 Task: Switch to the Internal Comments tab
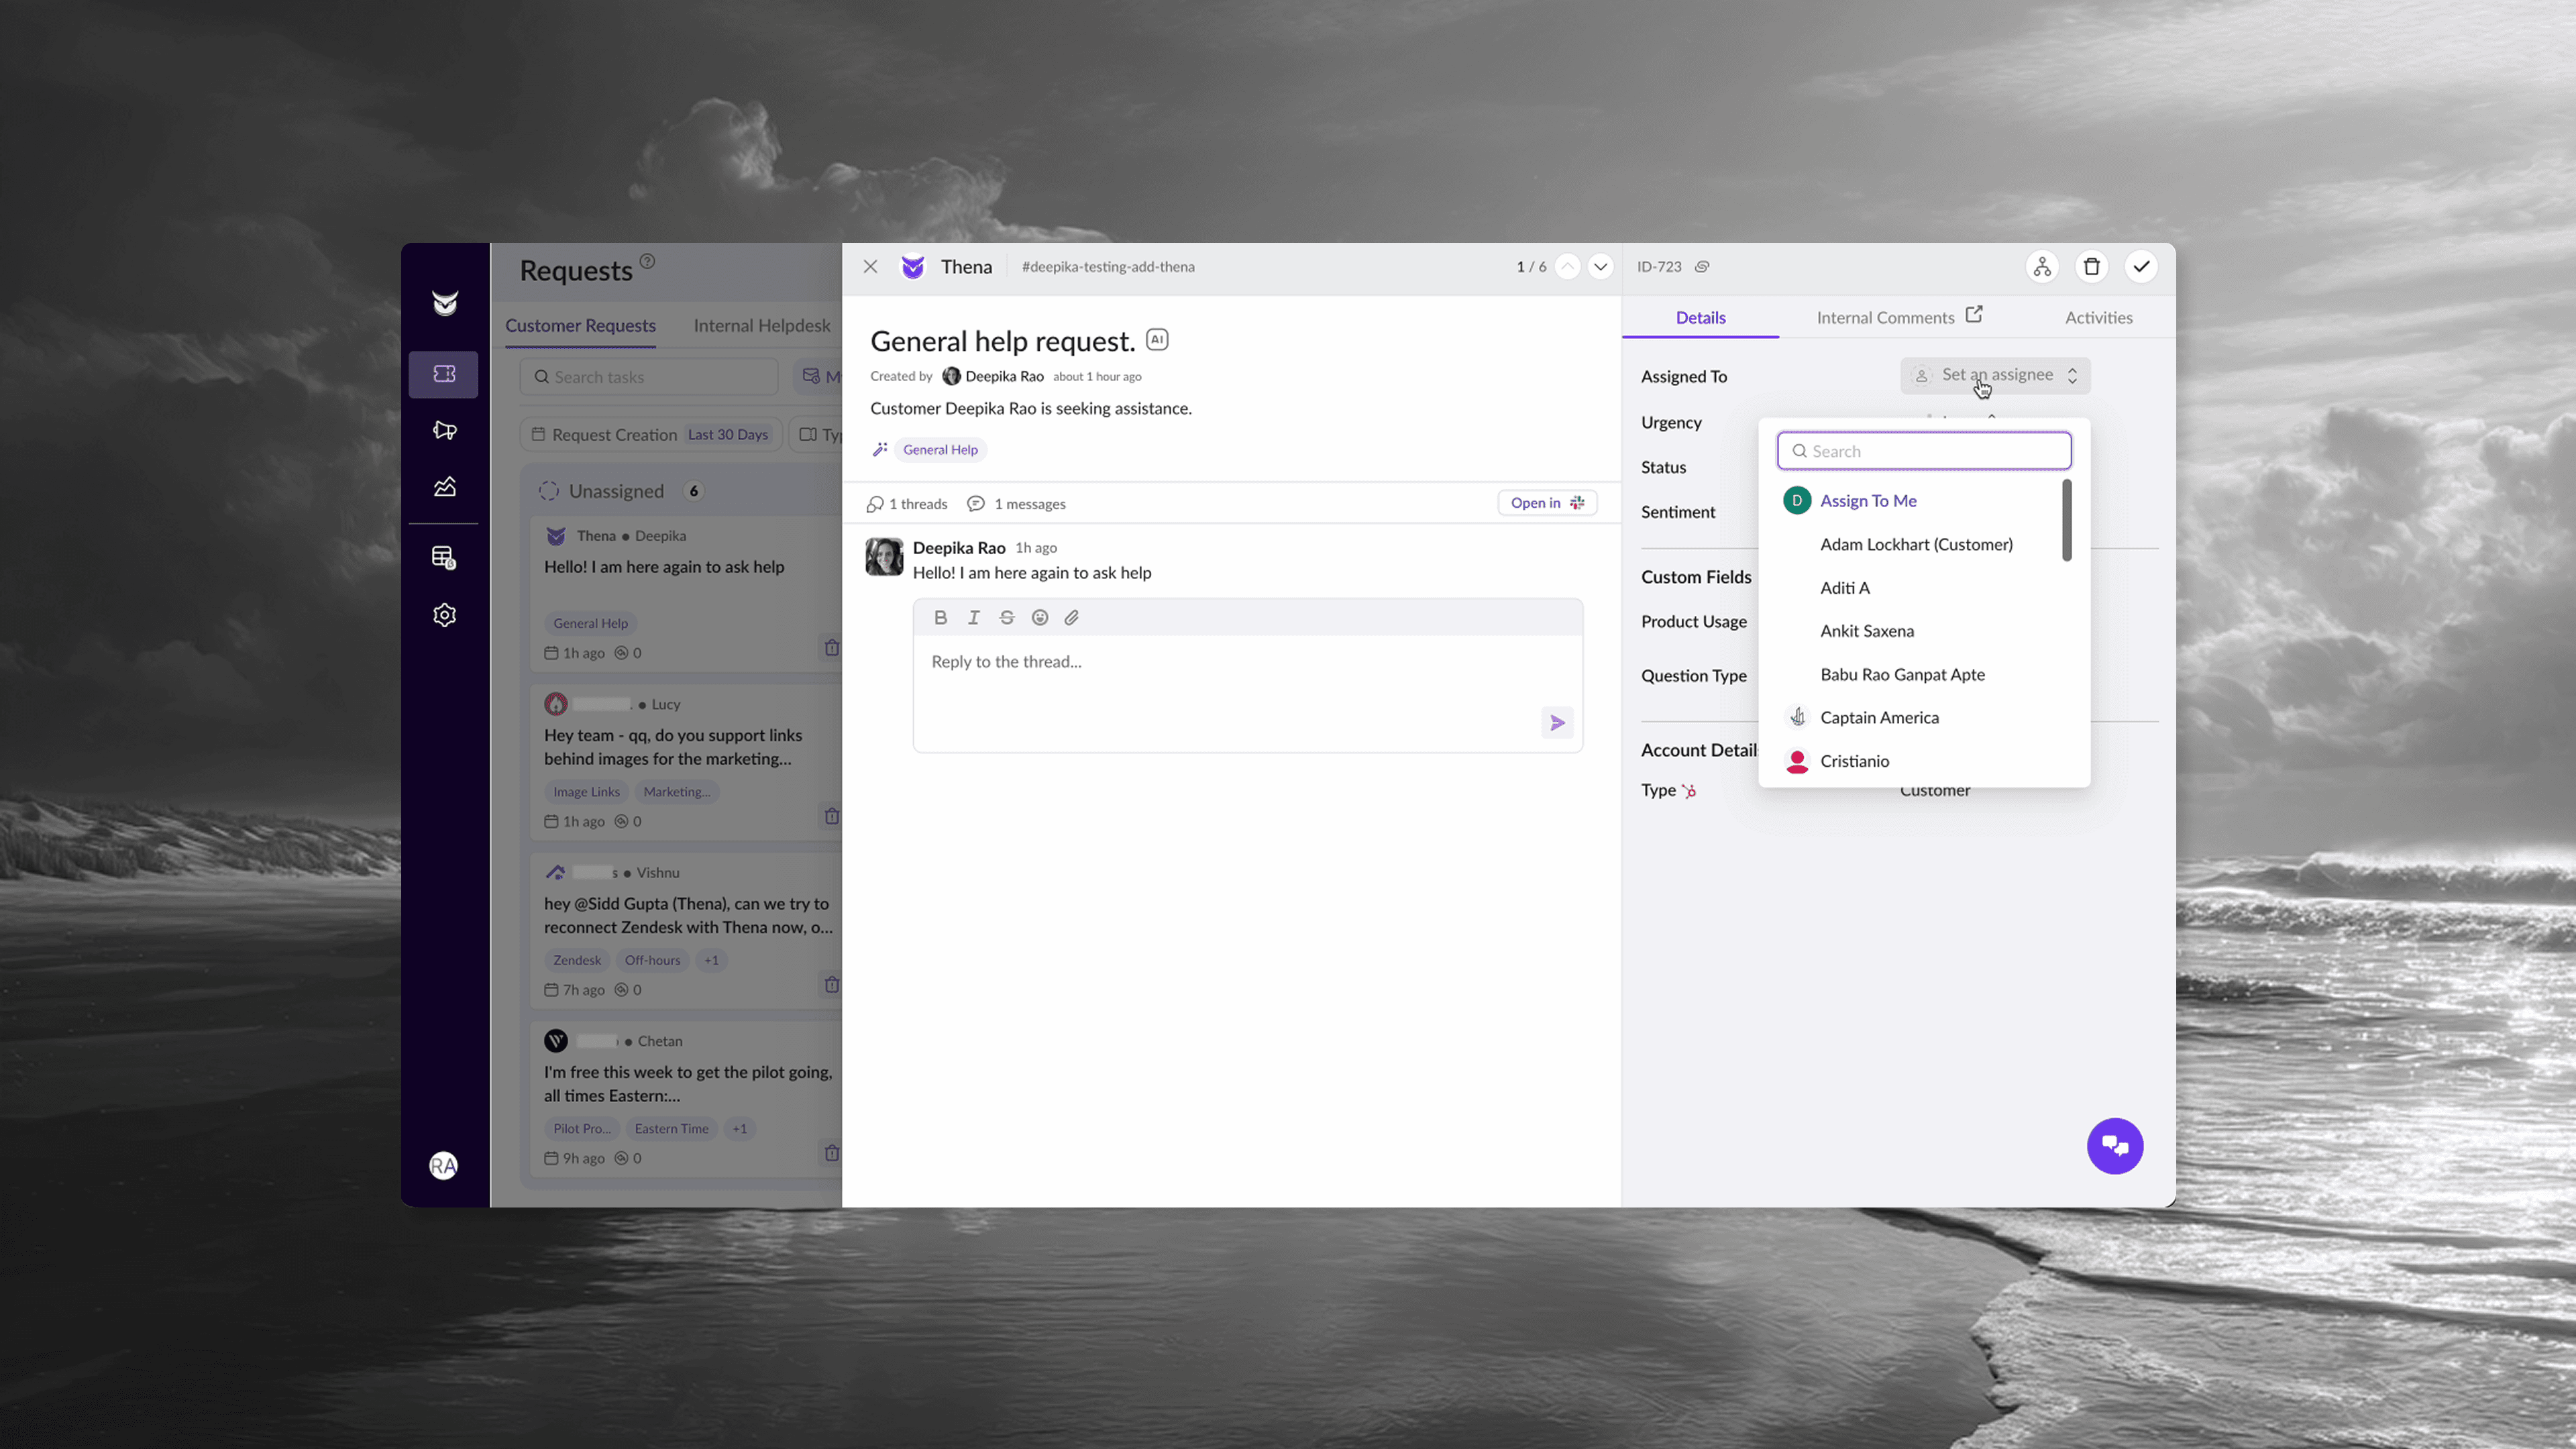tap(1885, 317)
